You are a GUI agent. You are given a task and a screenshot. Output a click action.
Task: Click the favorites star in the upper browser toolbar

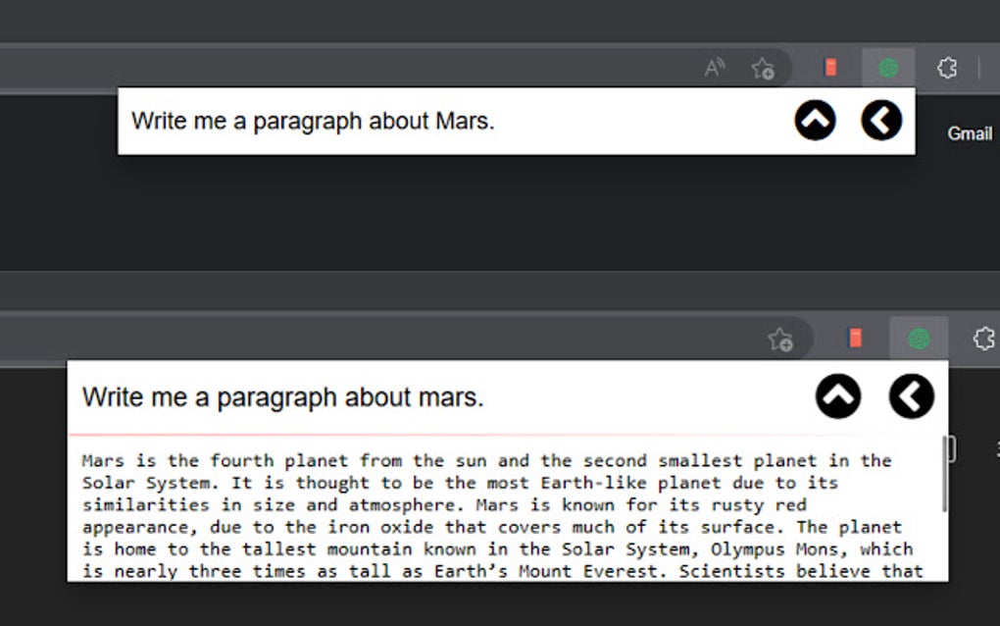tap(762, 69)
